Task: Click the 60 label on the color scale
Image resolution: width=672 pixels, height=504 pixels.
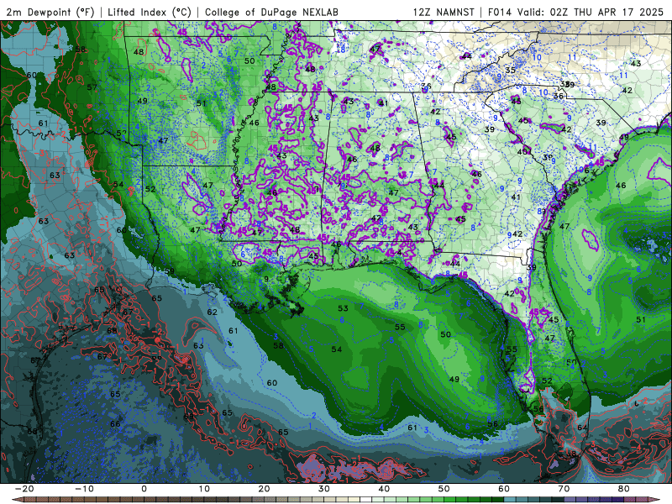Action: coord(504,489)
